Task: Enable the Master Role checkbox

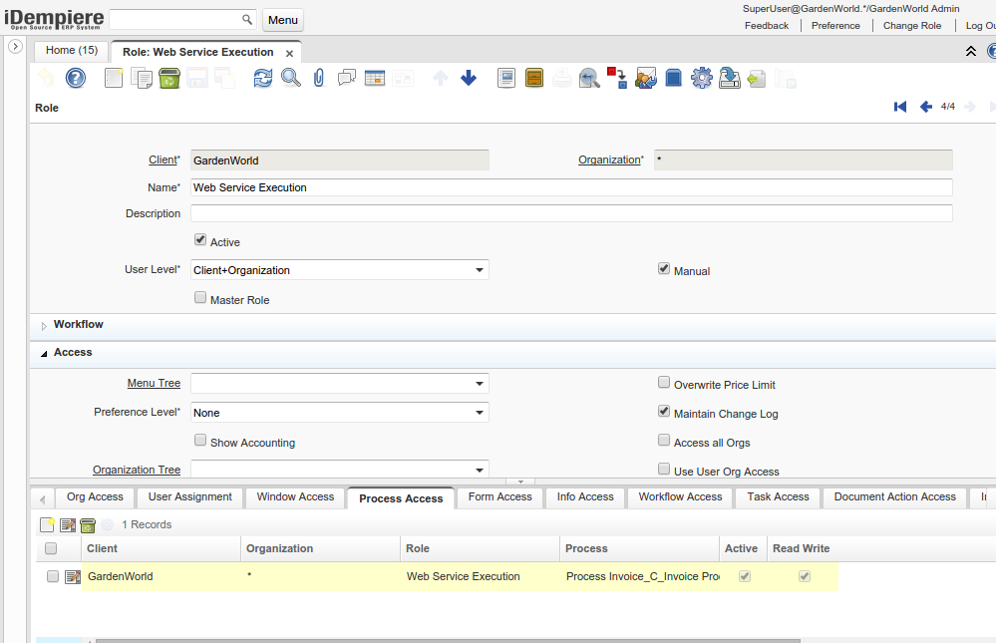Action: pos(200,298)
